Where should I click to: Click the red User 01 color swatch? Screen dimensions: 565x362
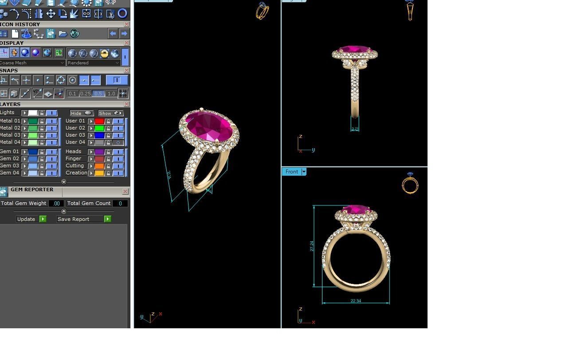click(x=99, y=121)
